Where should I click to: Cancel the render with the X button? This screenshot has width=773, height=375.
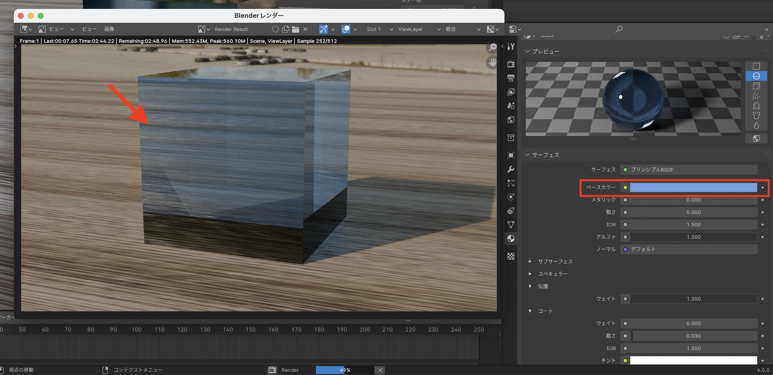380,370
